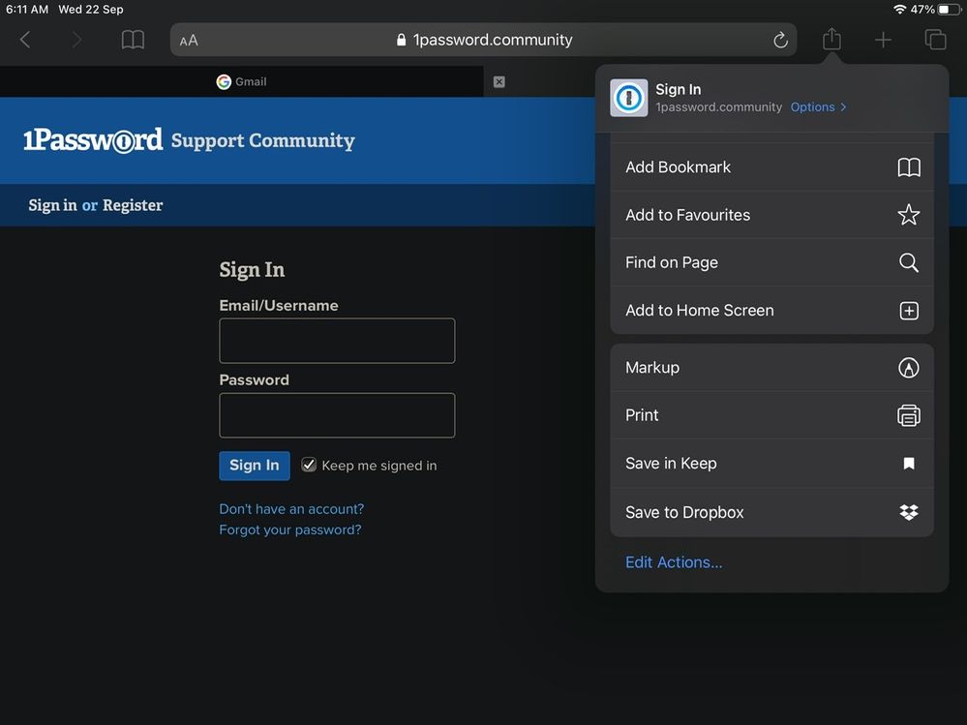Reload the page with refresh icon
Image resolution: width=967 pixels, height=725 pixels.
(780, 40)
